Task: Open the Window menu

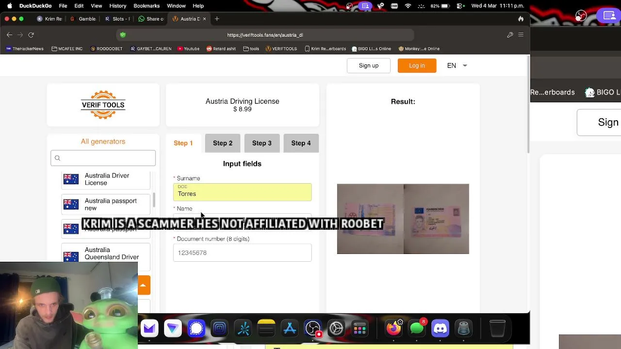Action: pos(176,6)
